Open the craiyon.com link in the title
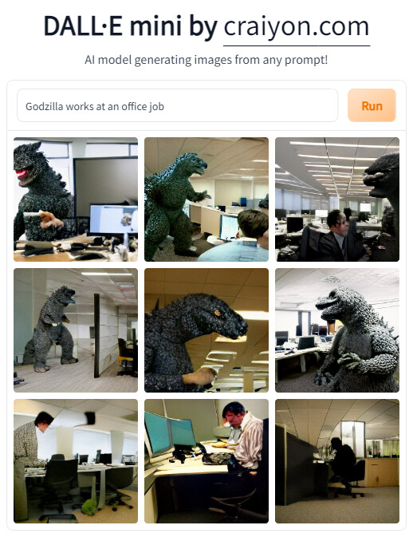 [x=297, y=27]
